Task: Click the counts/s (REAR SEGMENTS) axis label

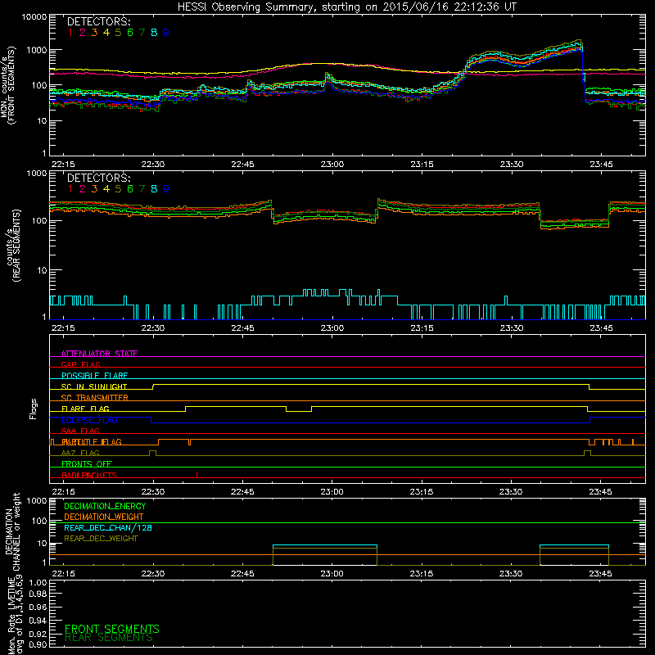Action: click(x=12, y=246)
